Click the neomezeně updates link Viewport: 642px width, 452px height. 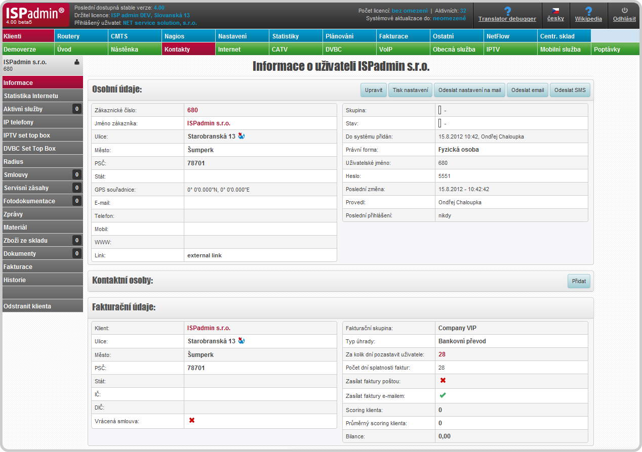point(450,18)
